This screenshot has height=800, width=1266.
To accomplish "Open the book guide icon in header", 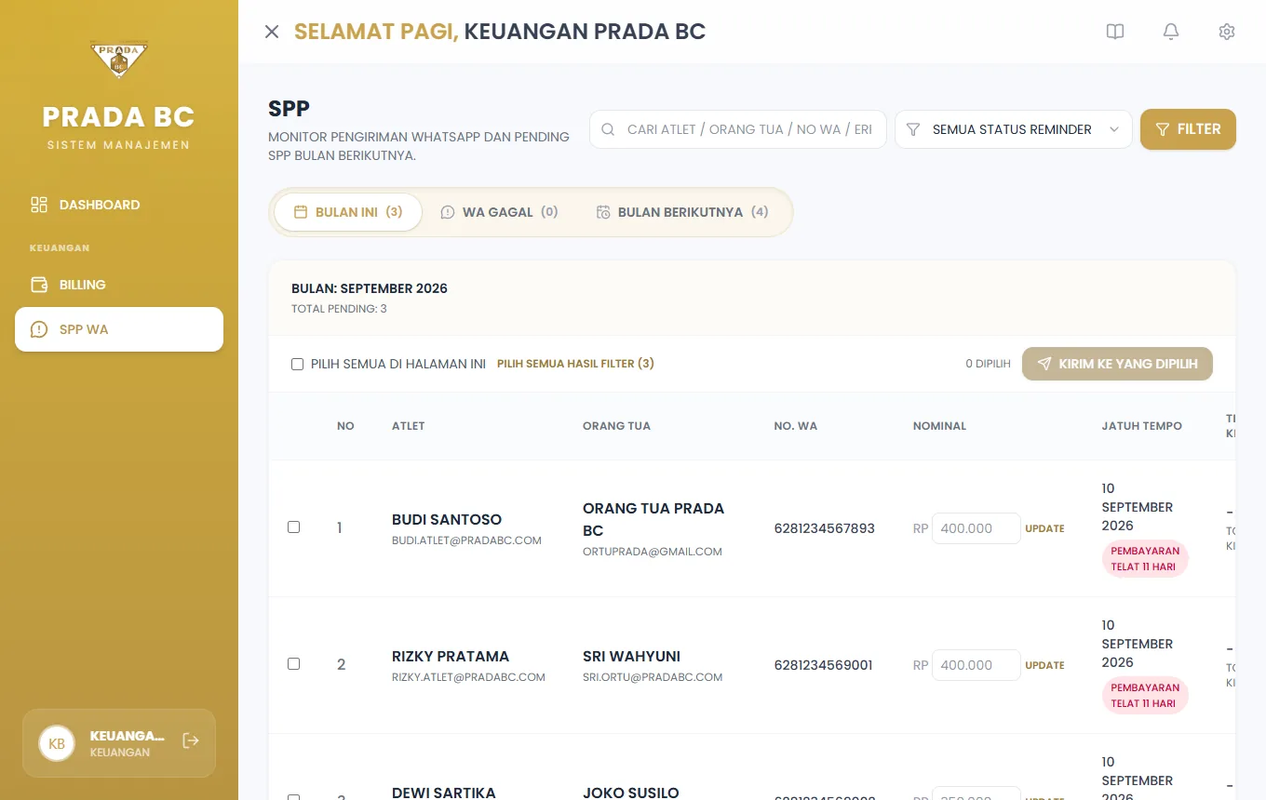I will [1115, 32].
